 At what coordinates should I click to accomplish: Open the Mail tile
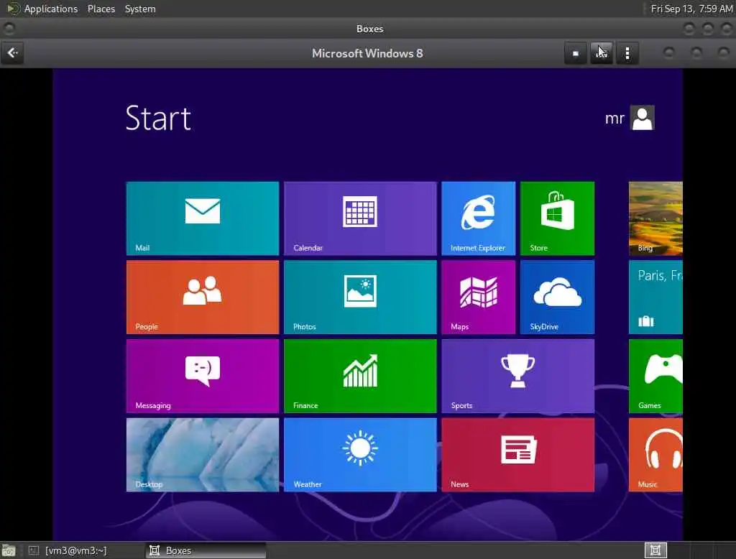202,218
